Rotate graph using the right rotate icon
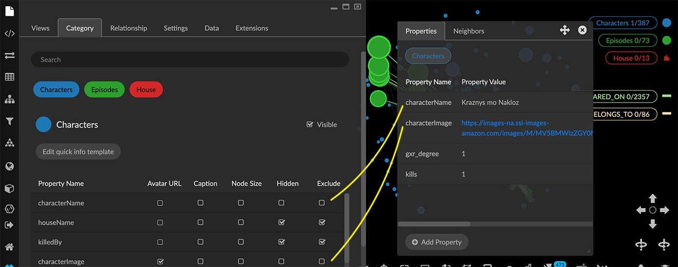678x267 pixels. point(664,244)
